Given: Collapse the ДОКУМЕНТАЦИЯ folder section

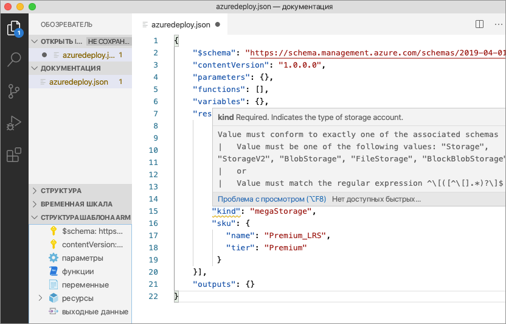Looking at the screenshot, I should click(35, 68).
